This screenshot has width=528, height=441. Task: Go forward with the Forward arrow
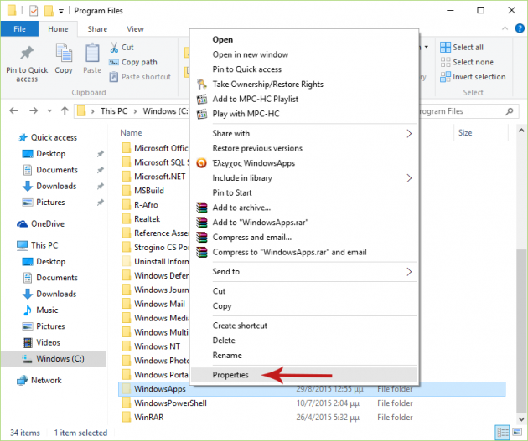click(34, 110)
